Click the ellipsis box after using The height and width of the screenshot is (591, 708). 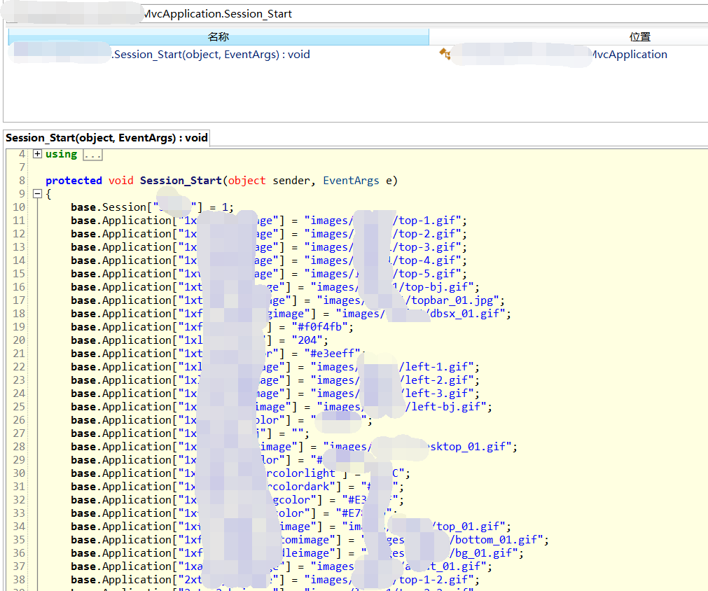[93, 154]
